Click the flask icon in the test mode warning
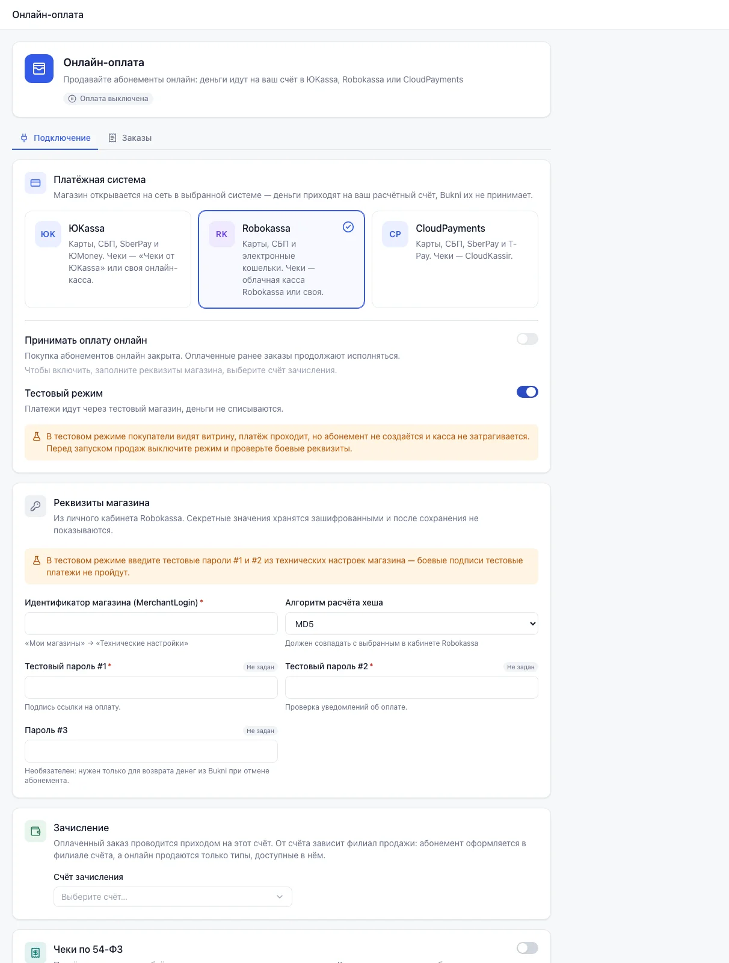The width and height of the screenshot is (729, 963). (x=37, y=436)
